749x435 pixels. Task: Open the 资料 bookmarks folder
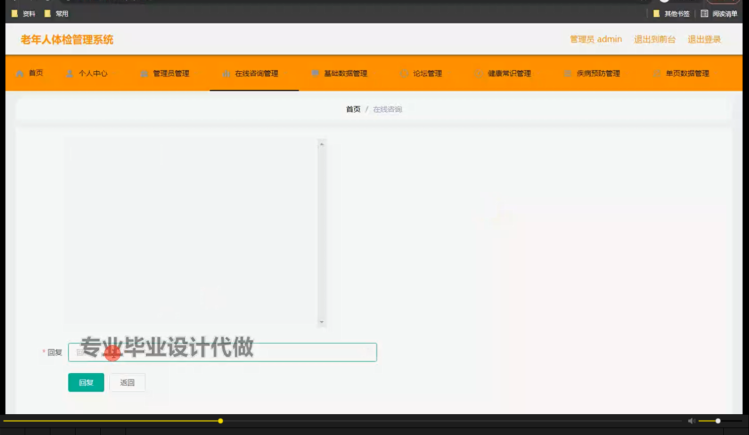21,13
